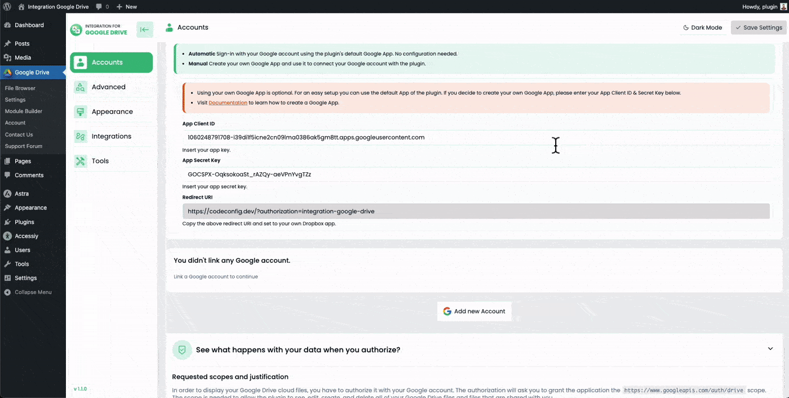Toggle Dark Mode
This screenshot has height=398, width=789.
click(x=702, y=28)
